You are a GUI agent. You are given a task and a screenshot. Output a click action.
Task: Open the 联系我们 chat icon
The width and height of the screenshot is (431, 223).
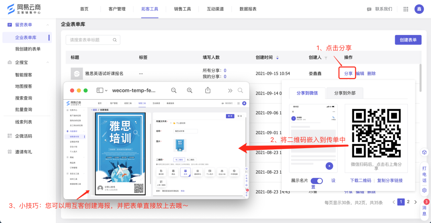[369, 9]
